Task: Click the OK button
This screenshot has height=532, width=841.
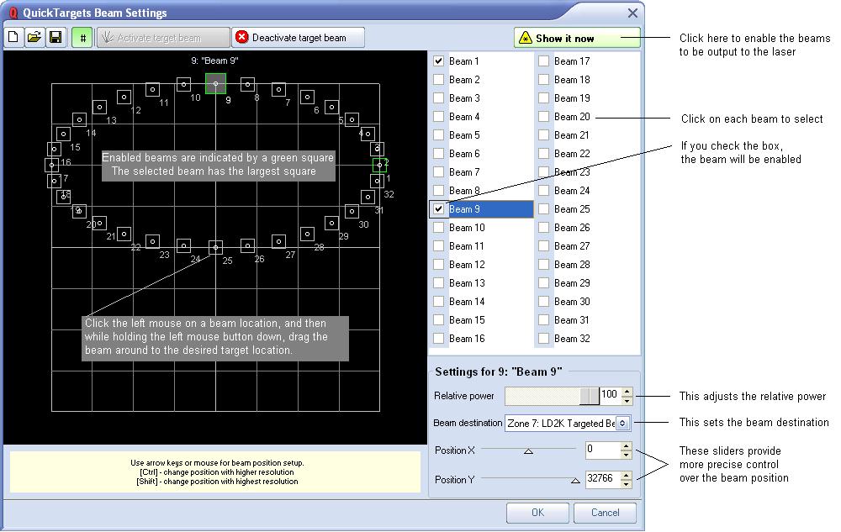Action: tap(537, 513)
